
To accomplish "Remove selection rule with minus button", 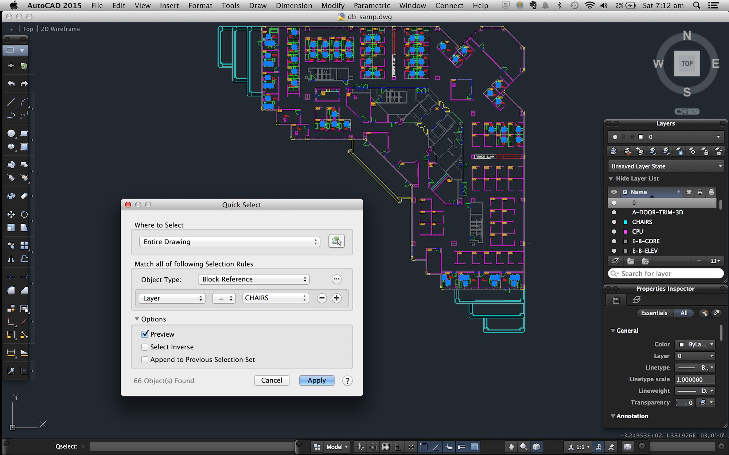I will (x=321, y=298).
